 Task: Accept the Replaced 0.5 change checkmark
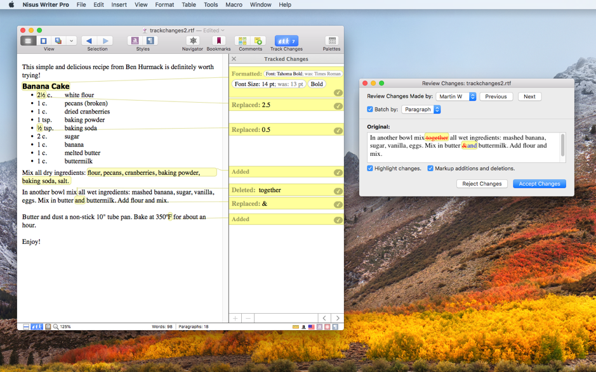click(x=338, y=131)
